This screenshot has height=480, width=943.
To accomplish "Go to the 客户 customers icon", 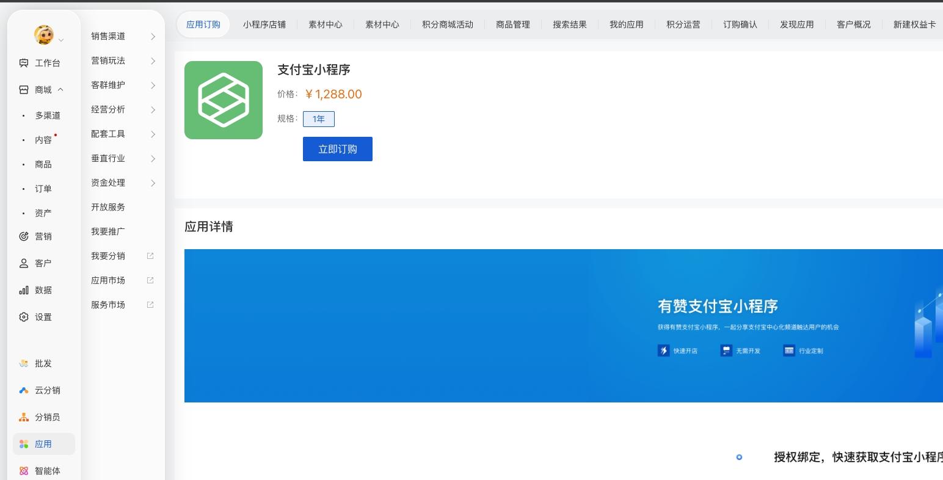I will [24, 263].
